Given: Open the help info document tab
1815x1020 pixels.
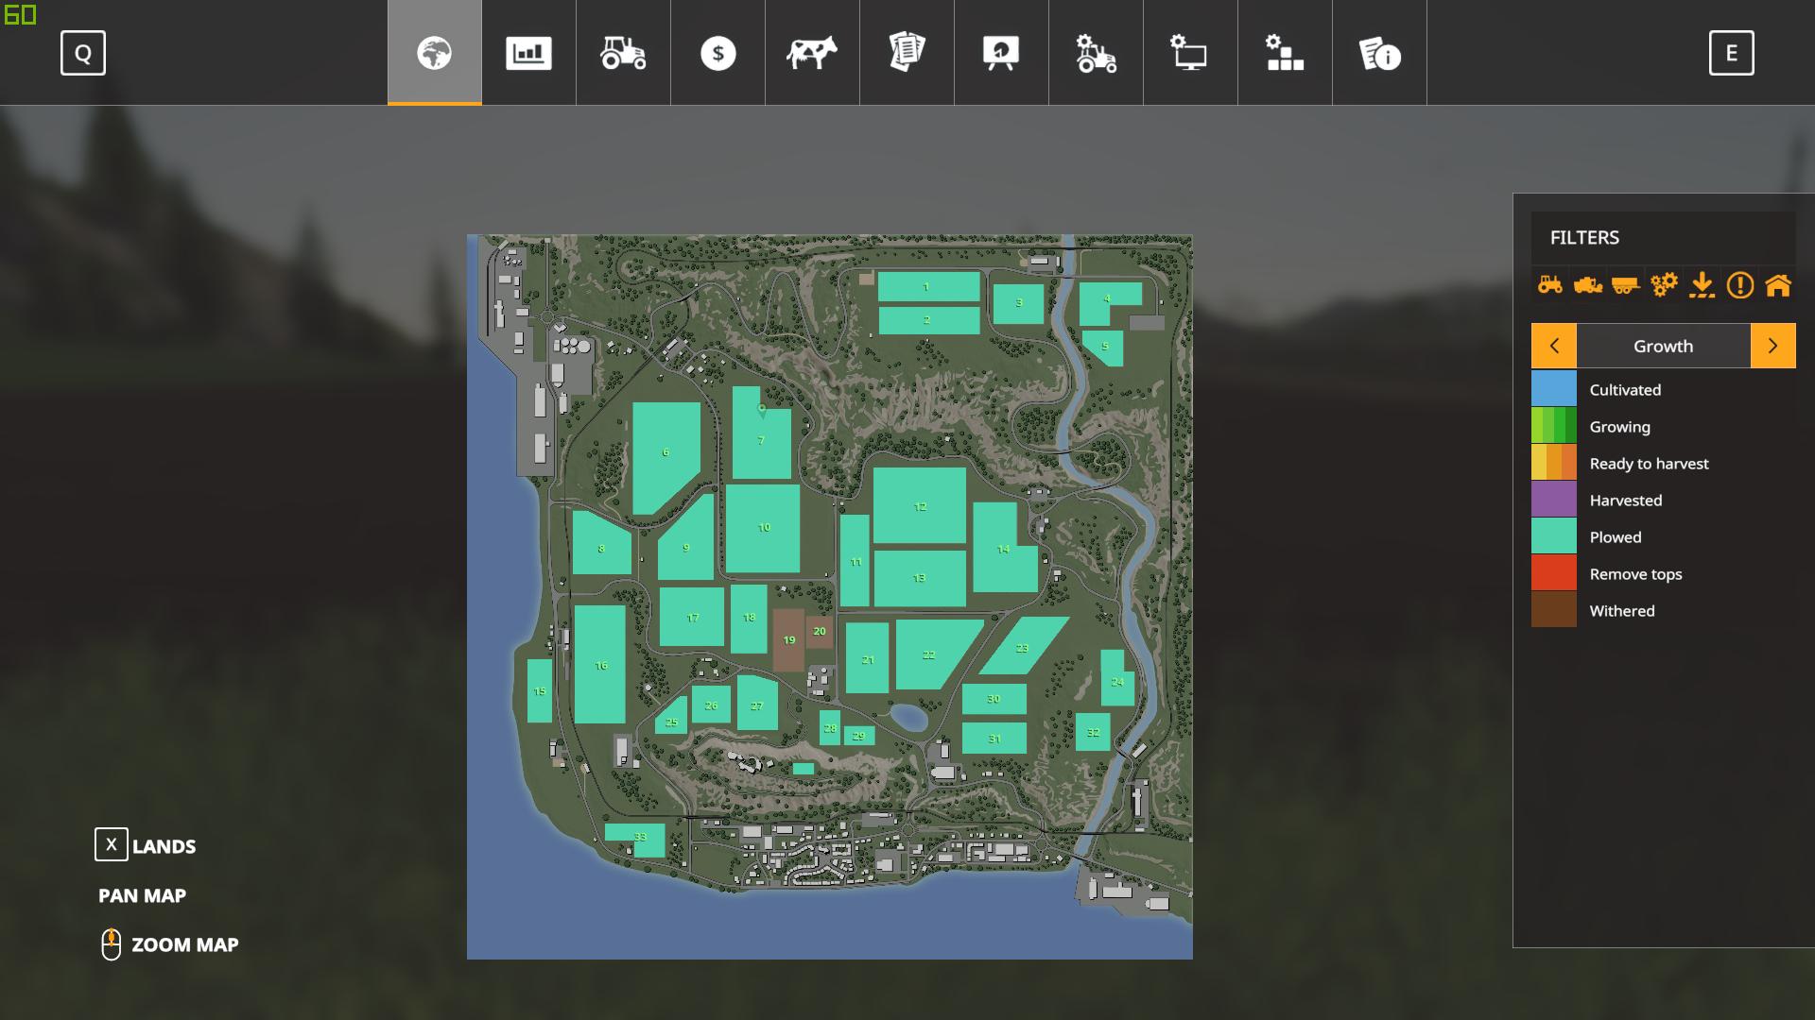Looking at the screenshot, I should tap(1379, 53).
